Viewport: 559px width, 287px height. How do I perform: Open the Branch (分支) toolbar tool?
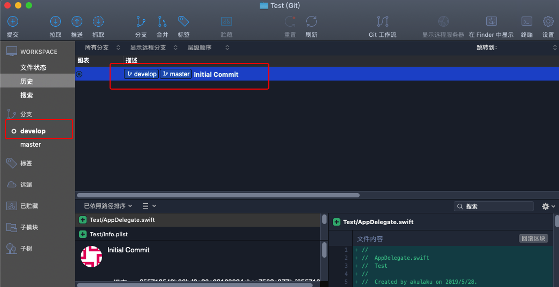pos(141,22)
